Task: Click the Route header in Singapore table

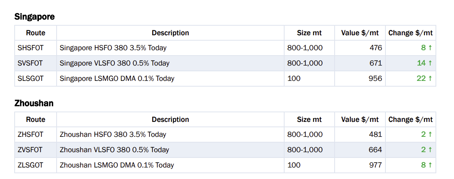Action: pyautogui.click(x=35, y=33)
